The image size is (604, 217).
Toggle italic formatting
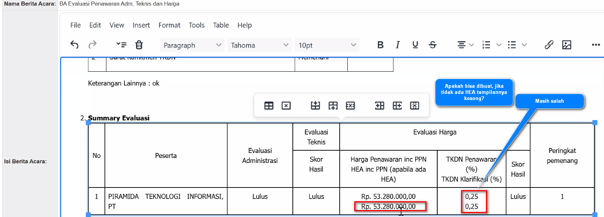(x=398, y=45)
